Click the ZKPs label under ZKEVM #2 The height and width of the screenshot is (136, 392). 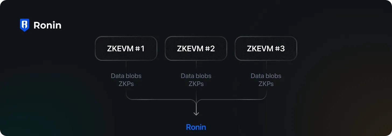click(196, 84)
